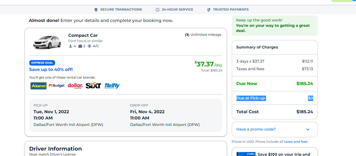The width and height of the screenshot is (356, 156).
Task: Click the passenger count icon
Action: pyautogui.click(x=70, y=46)
